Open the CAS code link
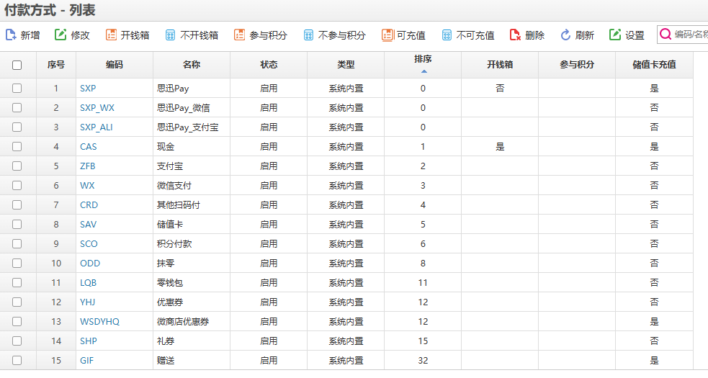708x378 pixels. pos(88,146)
